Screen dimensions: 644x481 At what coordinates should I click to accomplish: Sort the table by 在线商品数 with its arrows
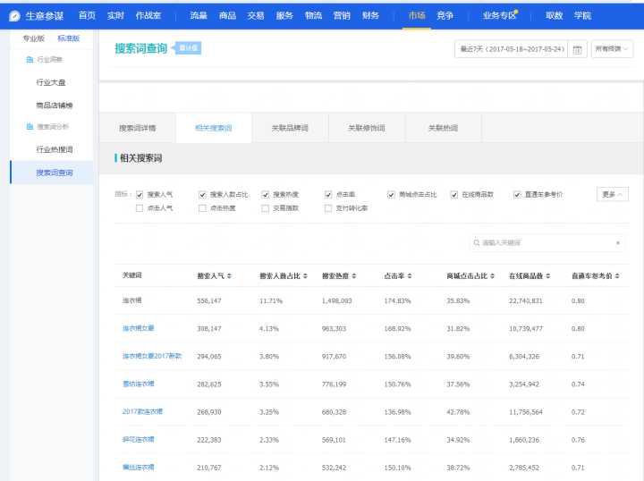[548, 275]
